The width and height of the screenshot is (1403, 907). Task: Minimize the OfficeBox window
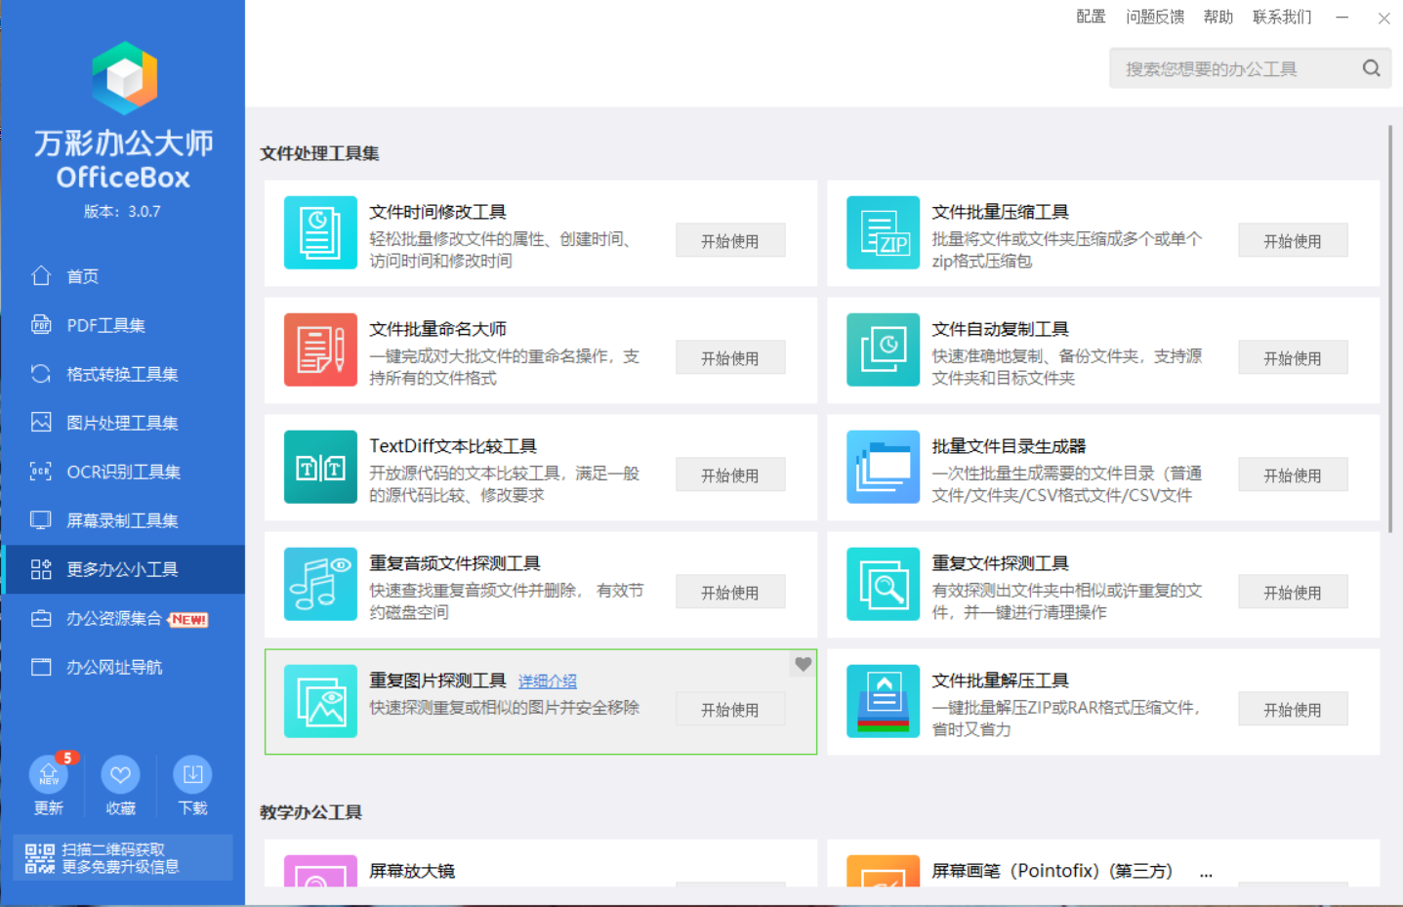pos(1342,18)
